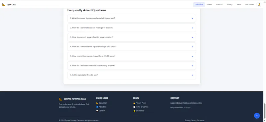Image resolution: width=266 pixels, height=122 pixels.
Task: Click the "CONTACT" footer heading
Action: (x=175, y=98)
